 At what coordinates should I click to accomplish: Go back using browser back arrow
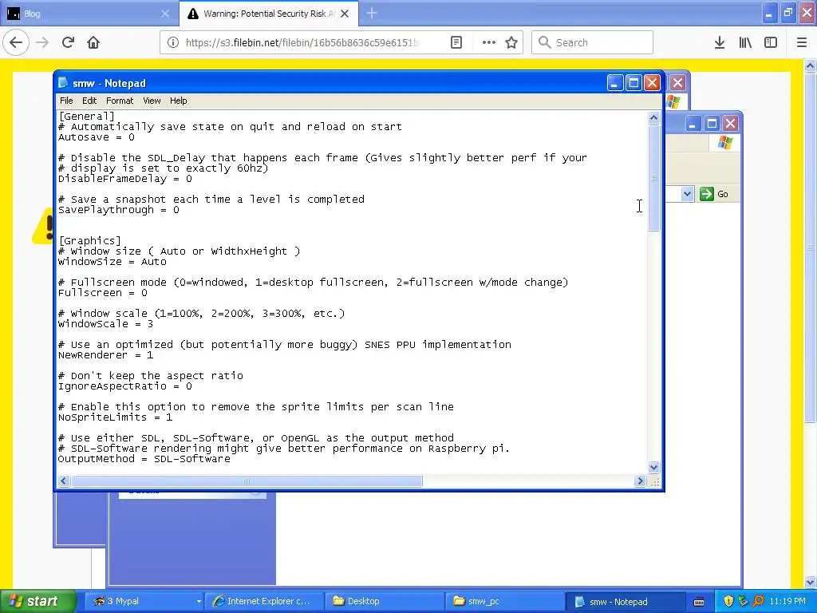[x=16, y=43]
